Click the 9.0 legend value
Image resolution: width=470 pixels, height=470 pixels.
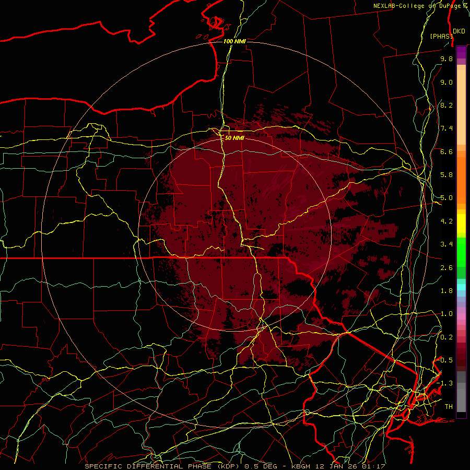tap(446, 82)
